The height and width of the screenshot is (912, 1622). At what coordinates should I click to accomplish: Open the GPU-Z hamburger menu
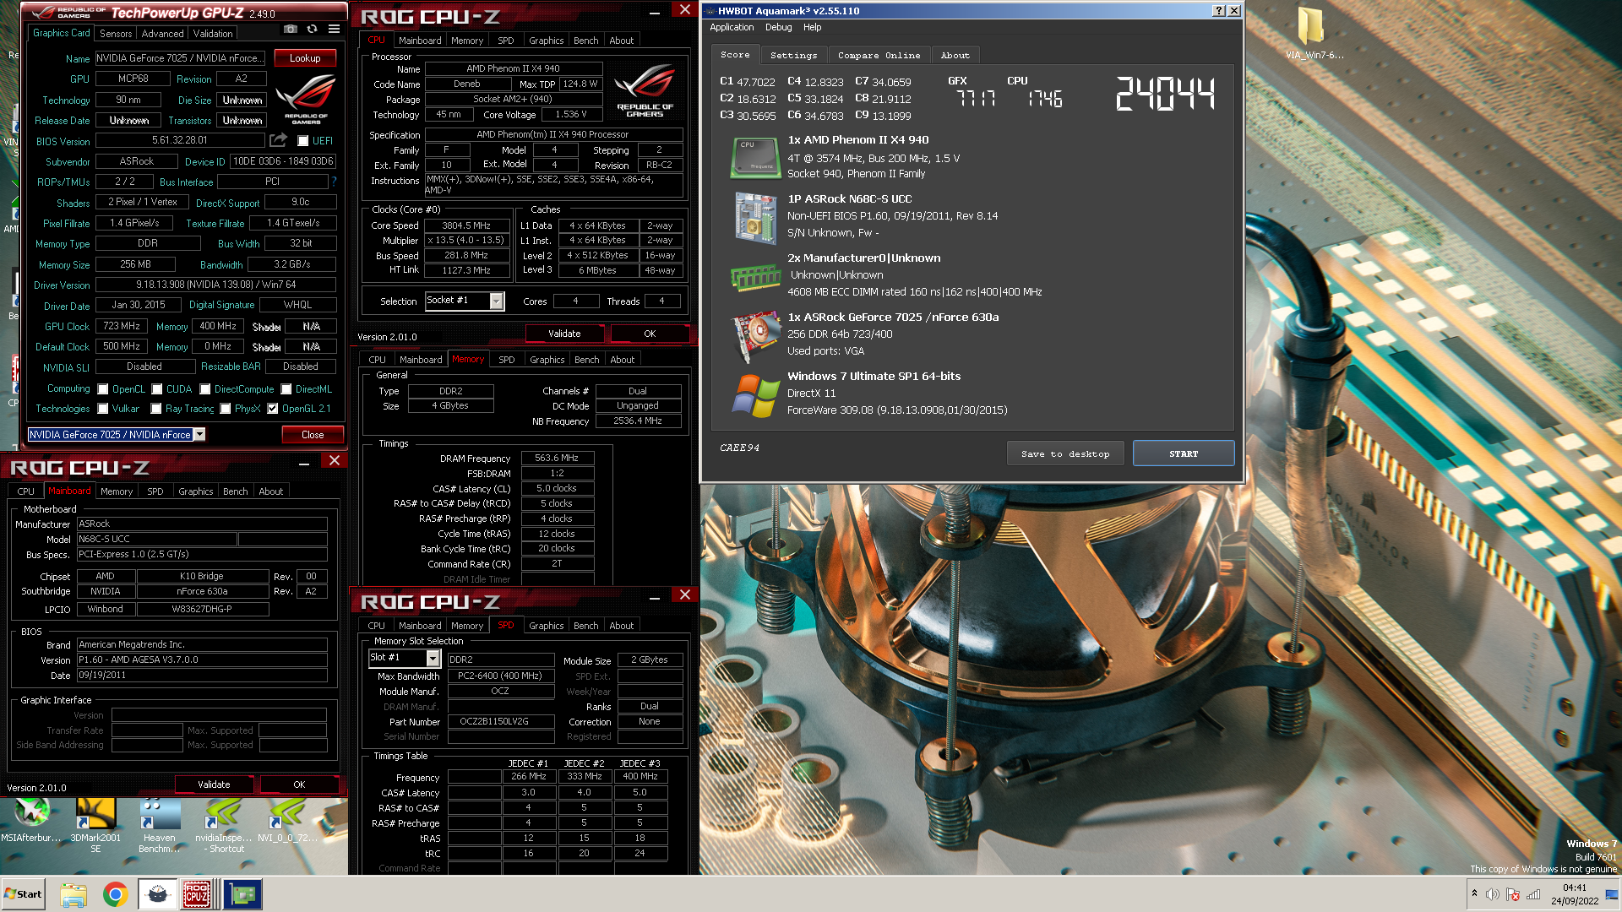point(335,29)
